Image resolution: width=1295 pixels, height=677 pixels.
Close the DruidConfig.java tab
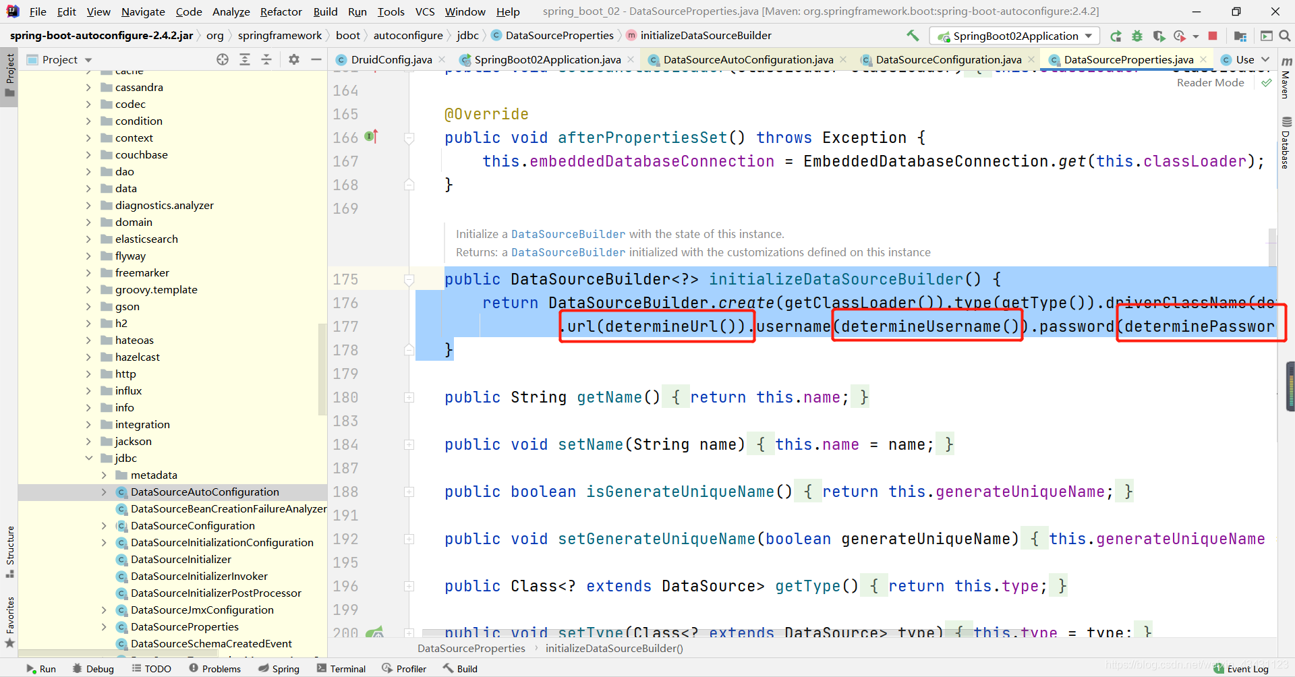(442, 59)
